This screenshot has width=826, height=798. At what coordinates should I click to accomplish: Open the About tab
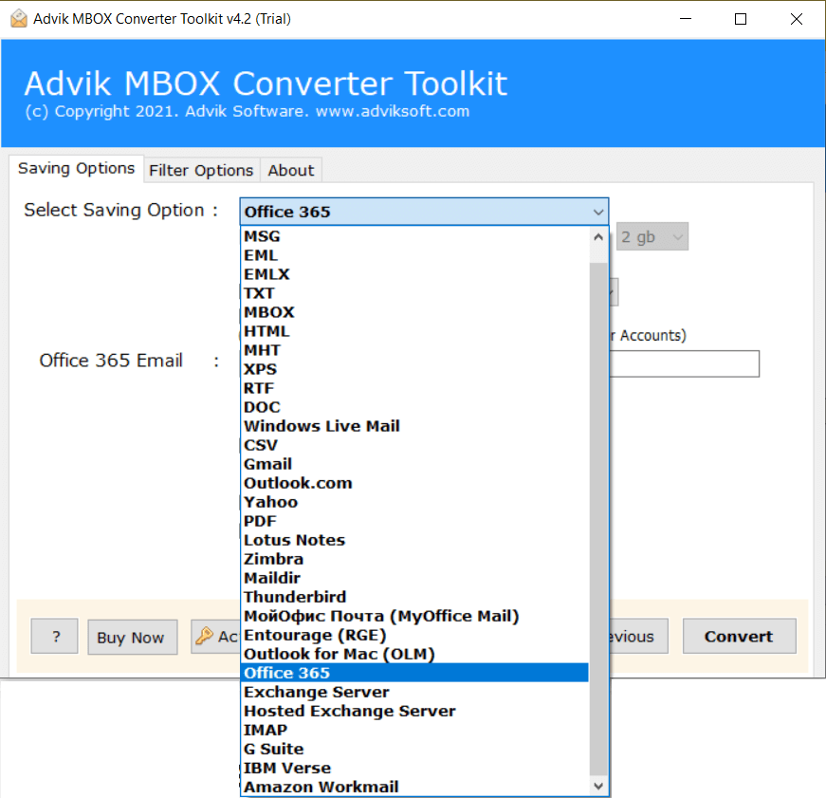pyautogui.click(x=291, y=171)
